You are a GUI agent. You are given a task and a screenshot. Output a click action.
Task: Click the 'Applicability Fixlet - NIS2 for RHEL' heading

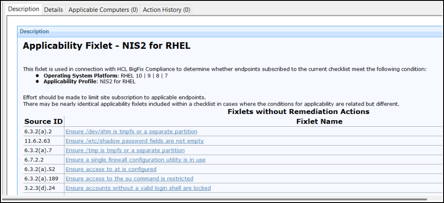pos(106,46)
